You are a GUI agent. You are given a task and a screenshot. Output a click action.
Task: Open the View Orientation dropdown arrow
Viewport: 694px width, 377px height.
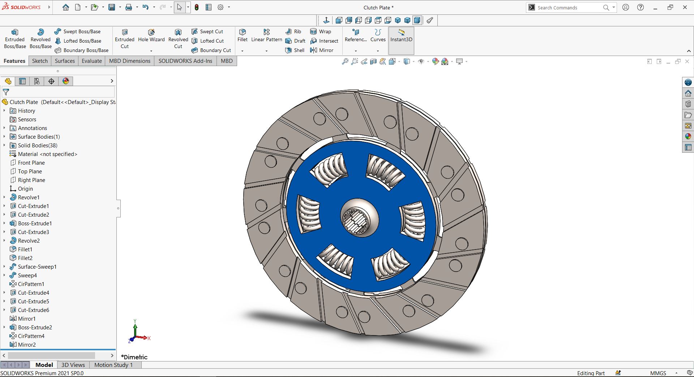[x=399, y=61]
